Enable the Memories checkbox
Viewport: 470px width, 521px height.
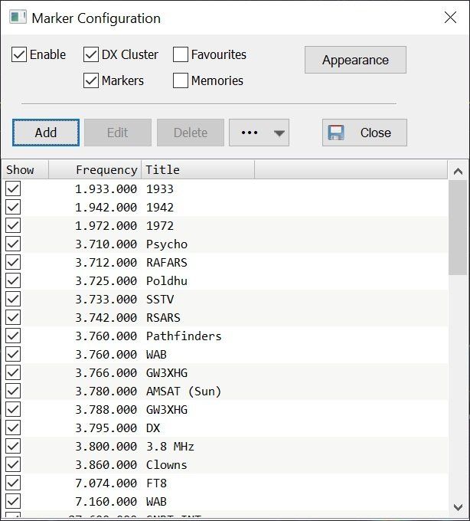pyautogui.click(x=181, y=80)
